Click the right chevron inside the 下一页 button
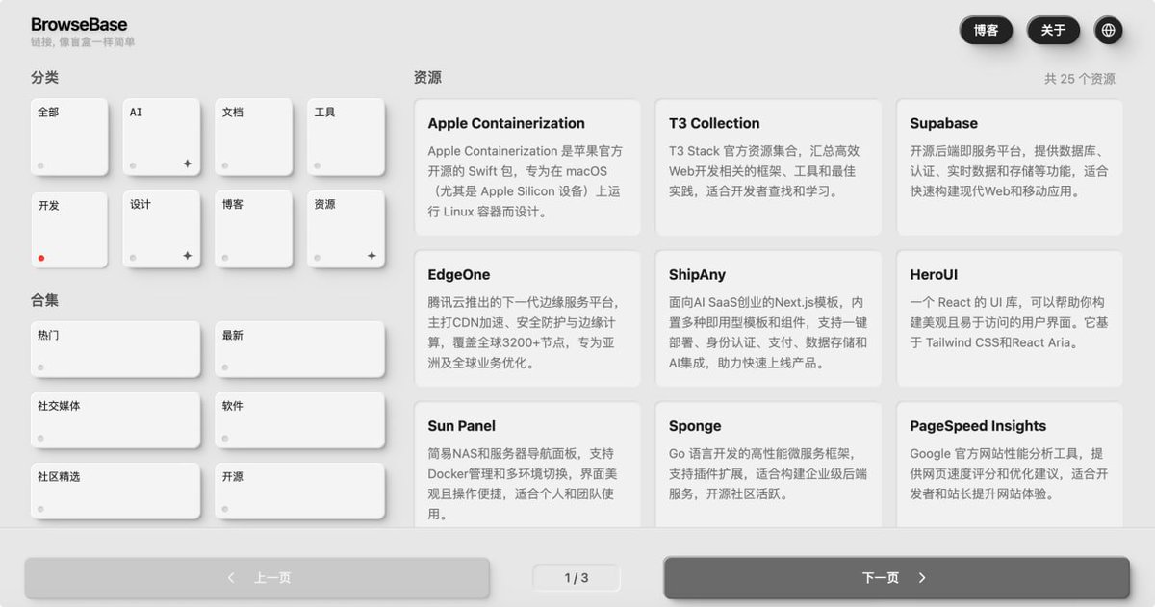The width and height of the screenshot is (1155, 607). click(x=921, y=577)
